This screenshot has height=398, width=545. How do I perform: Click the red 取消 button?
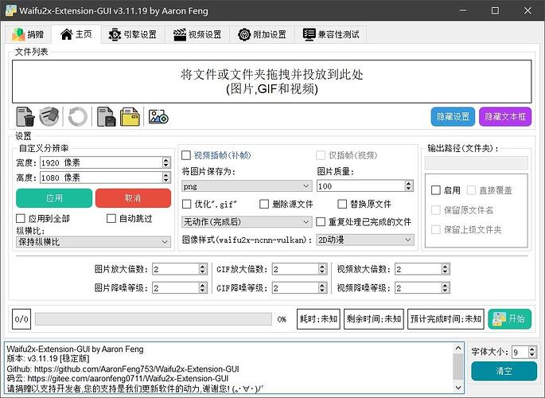click(133, 198)
